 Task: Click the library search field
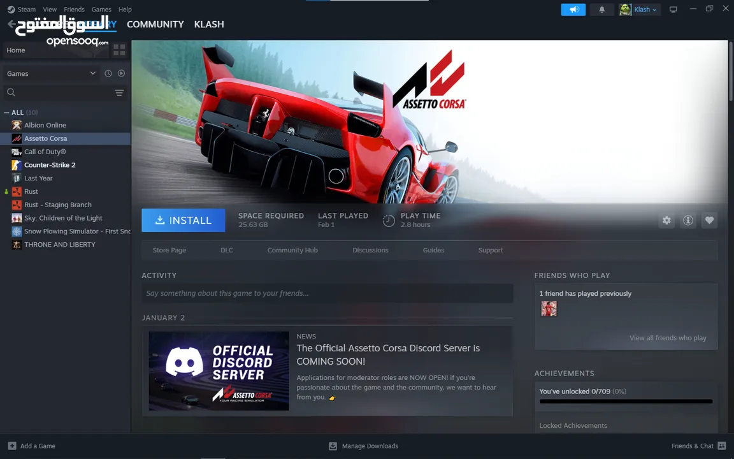pos(59,92)
